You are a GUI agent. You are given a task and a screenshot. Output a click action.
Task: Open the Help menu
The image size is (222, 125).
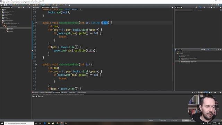pyautogui.click(x=39, y=3)
